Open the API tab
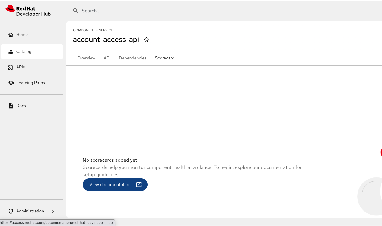Viewport: 382px width, 226px height. pos(107,58)
